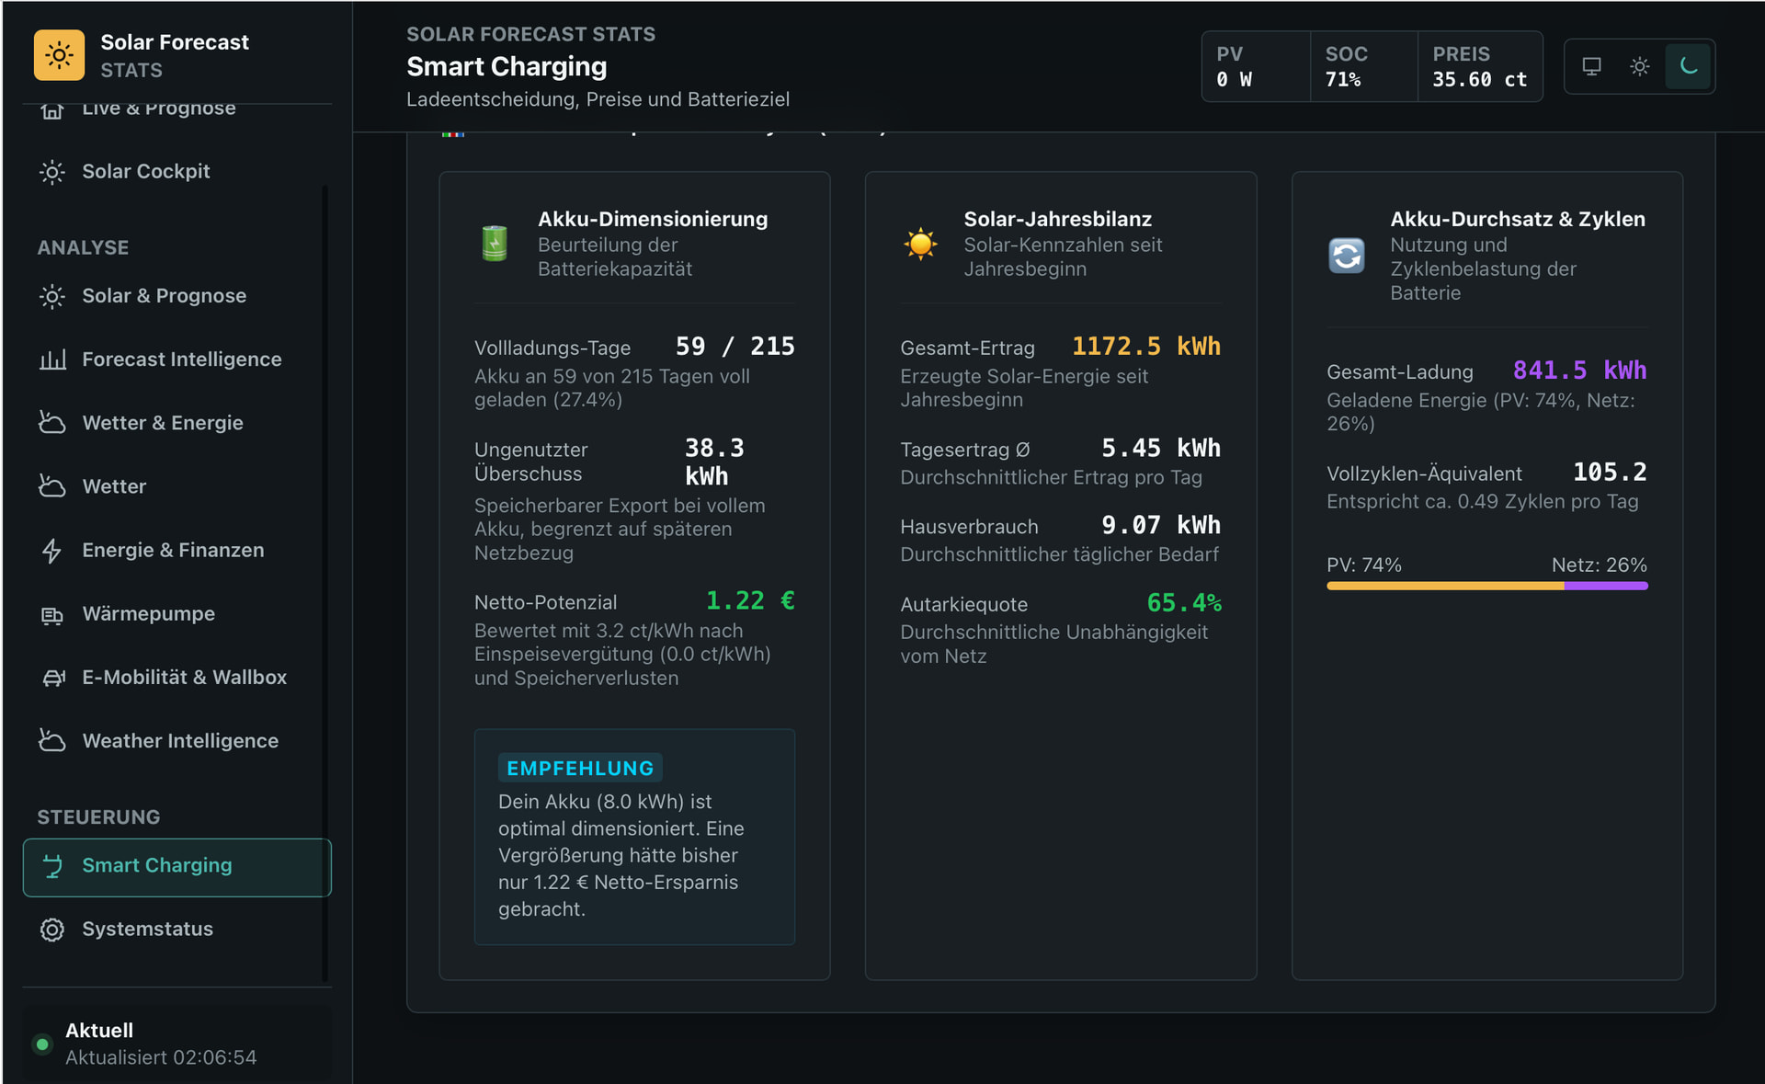1765x1084 pixels.
Task: Click the sidebar vertical scrollbar
Action: [x=325, y=584]
